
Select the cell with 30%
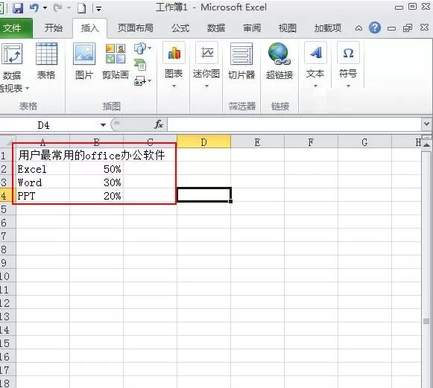96,182
